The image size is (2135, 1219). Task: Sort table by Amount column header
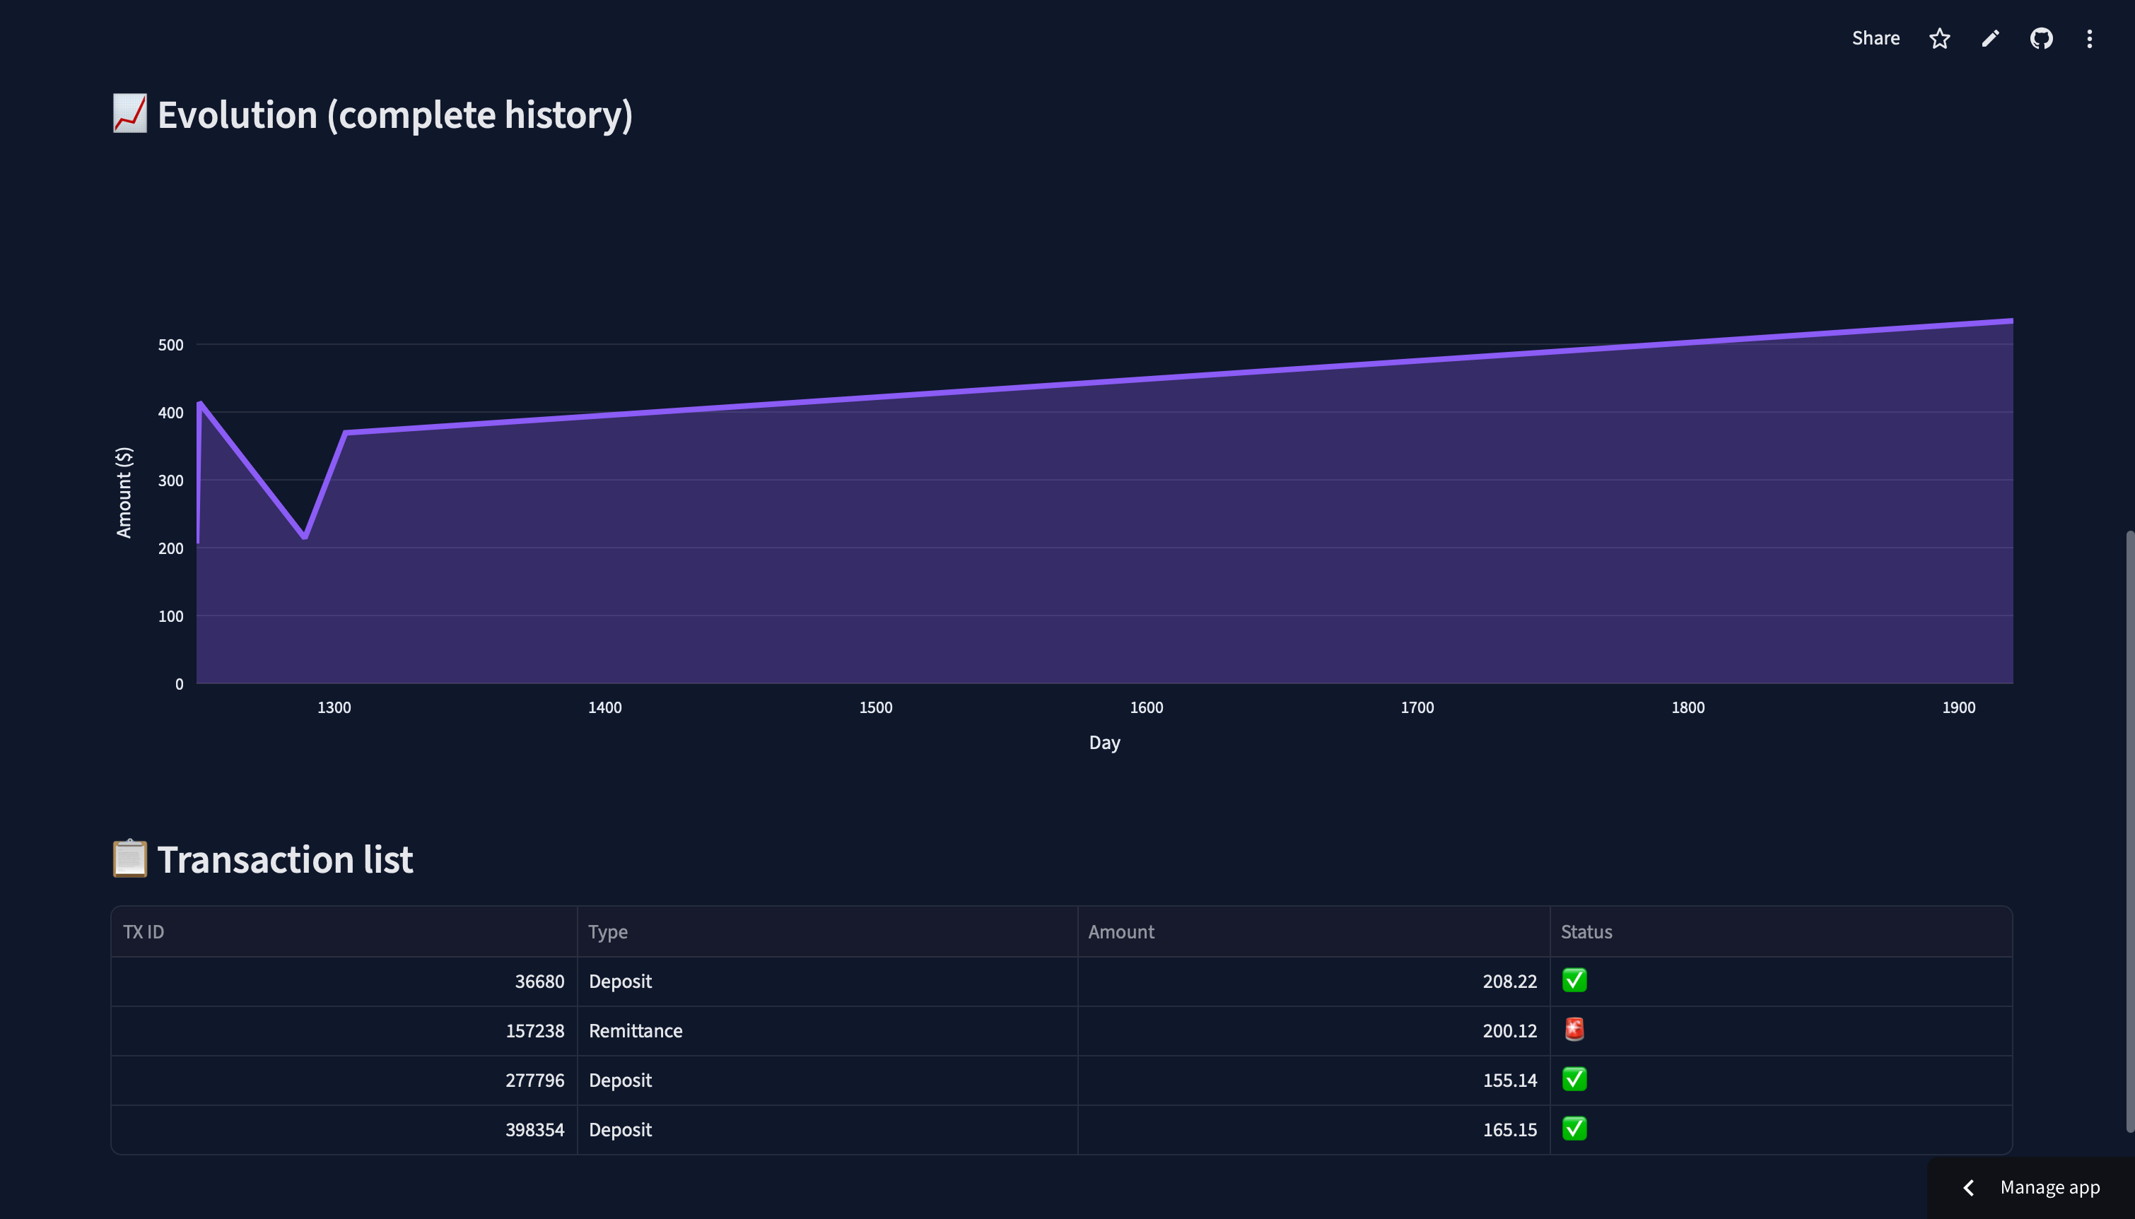click(x=1121, y=932)
